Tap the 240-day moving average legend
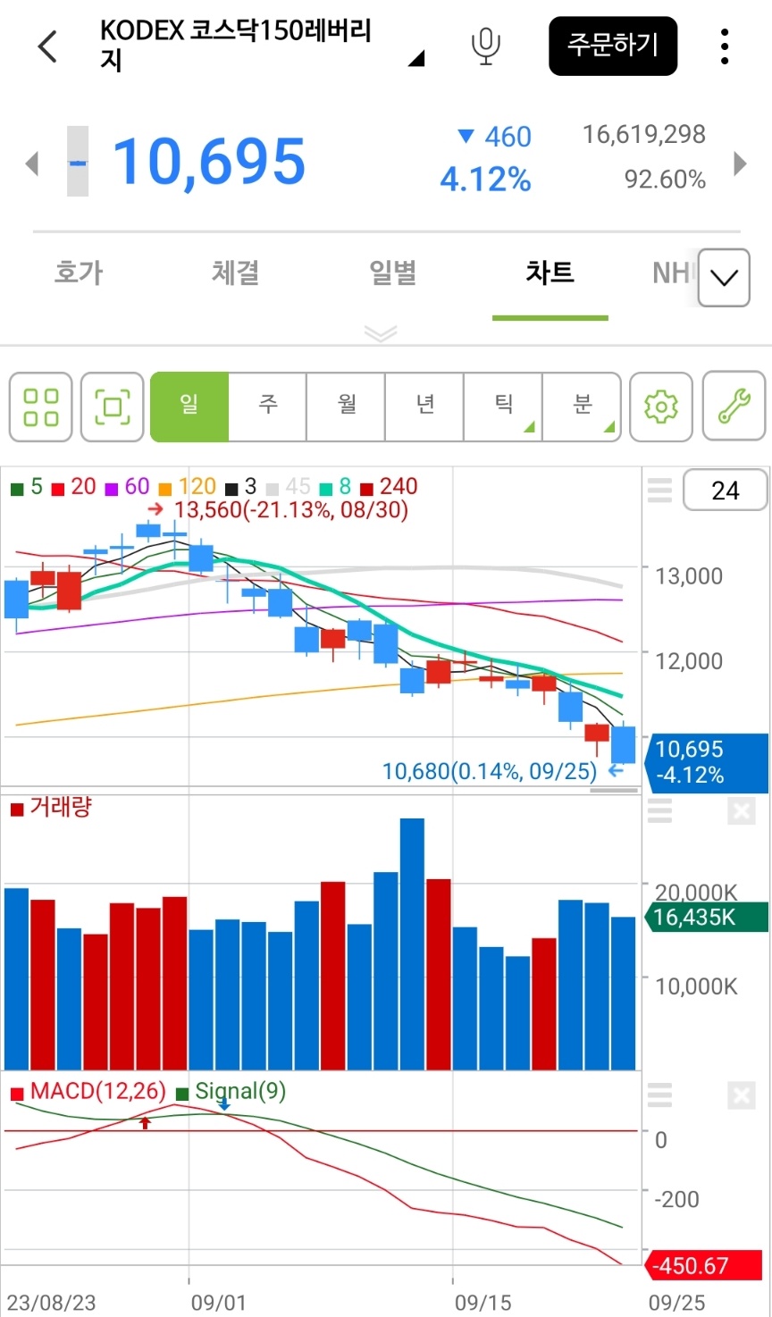This screenshot has width=772, height=1317. [389, 487]
